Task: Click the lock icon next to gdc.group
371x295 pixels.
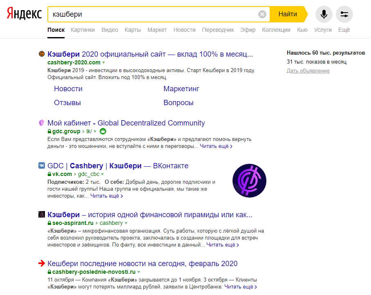Action: [x=49, y=131]
